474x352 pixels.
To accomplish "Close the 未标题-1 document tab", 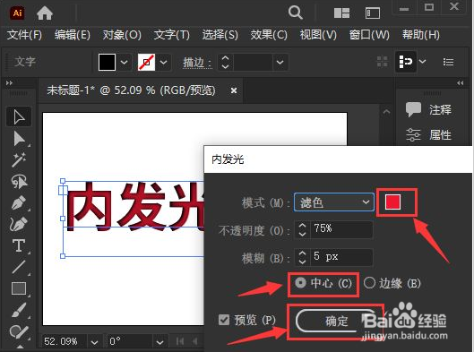I will 234,90.
